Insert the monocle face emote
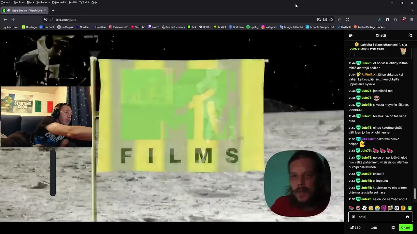The width and height of the screenshot is (417, 234). 371,208
